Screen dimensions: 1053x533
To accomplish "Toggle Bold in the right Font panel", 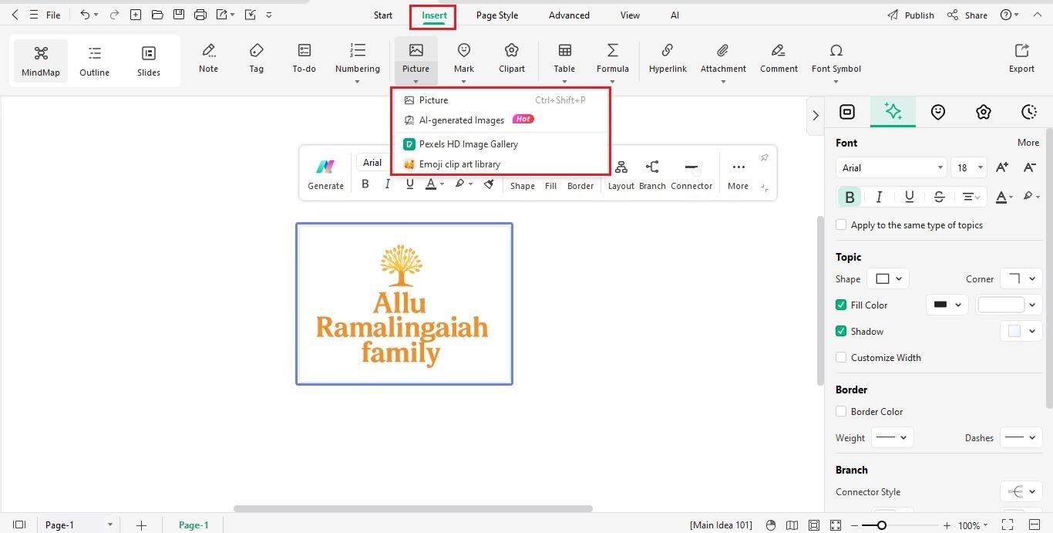I will [849, 197].
